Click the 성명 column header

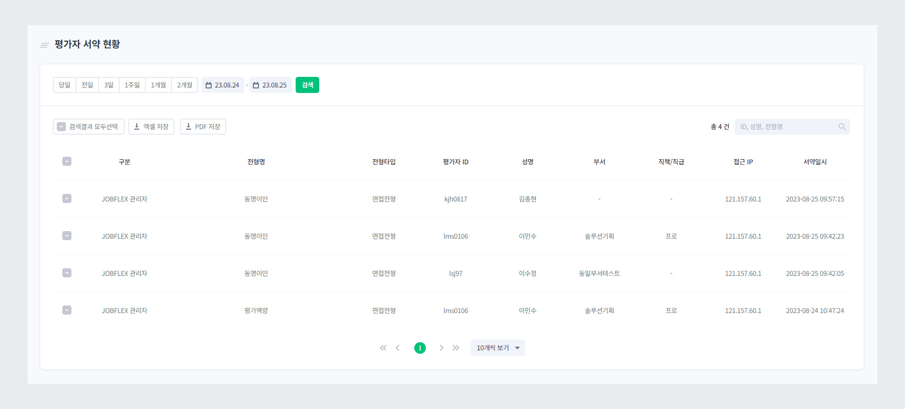tap(527, 162)
